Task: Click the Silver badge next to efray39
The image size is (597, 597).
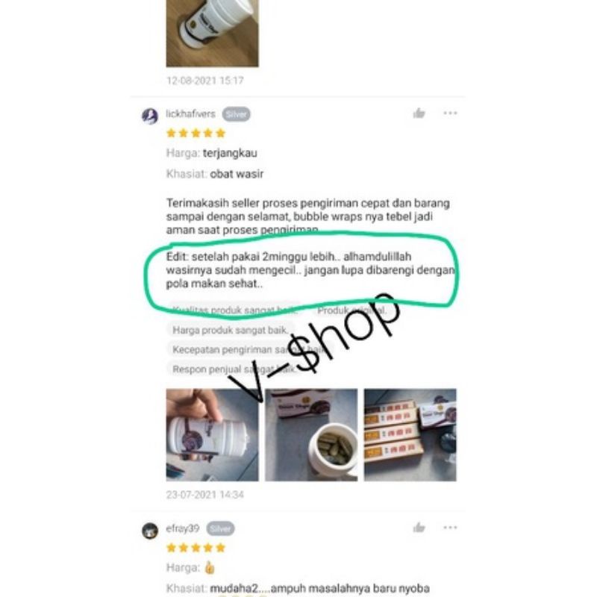Action: pos(220,529)
